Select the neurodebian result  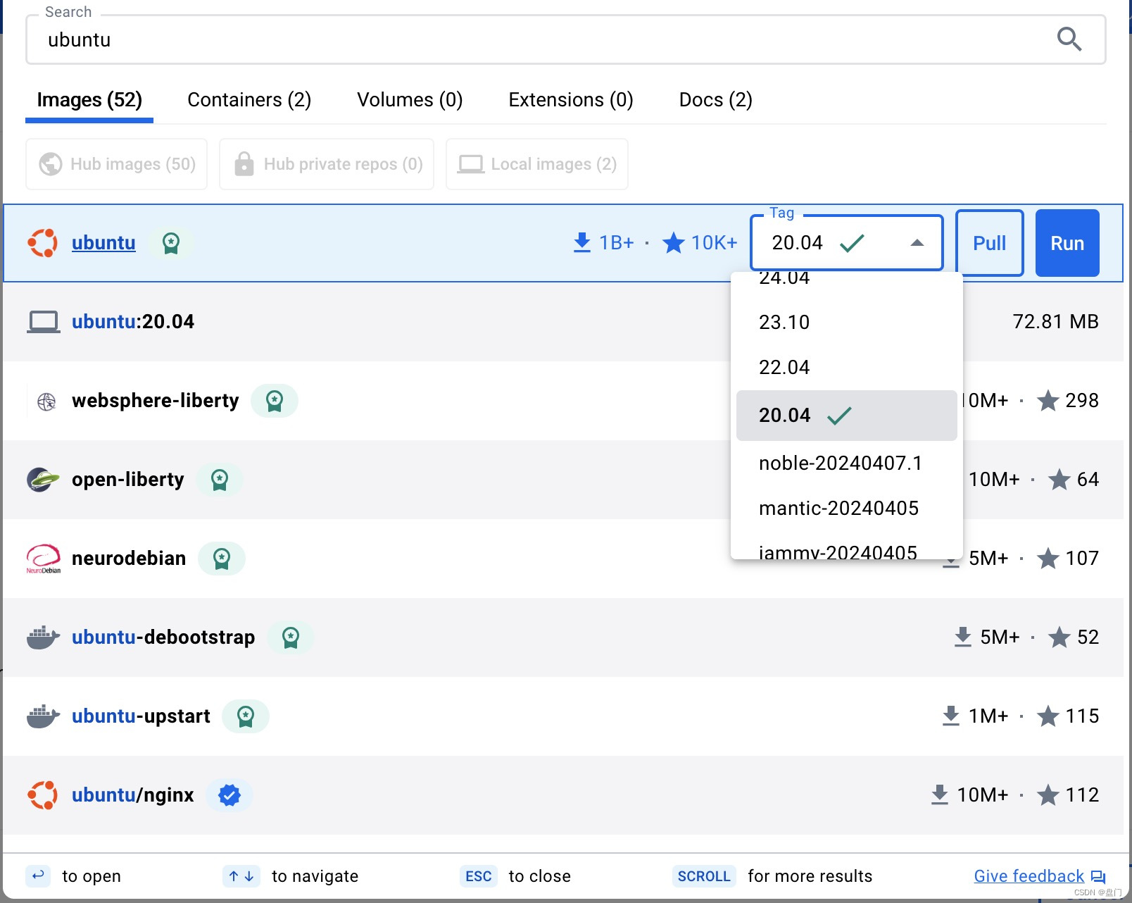(x=563, y=559)
